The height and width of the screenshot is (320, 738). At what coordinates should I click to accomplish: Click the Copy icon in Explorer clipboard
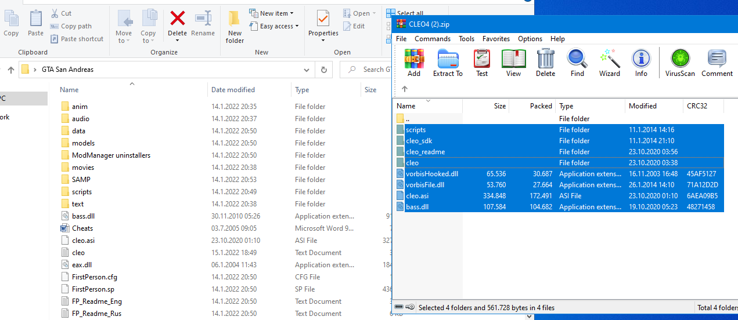tap(11, 23)
